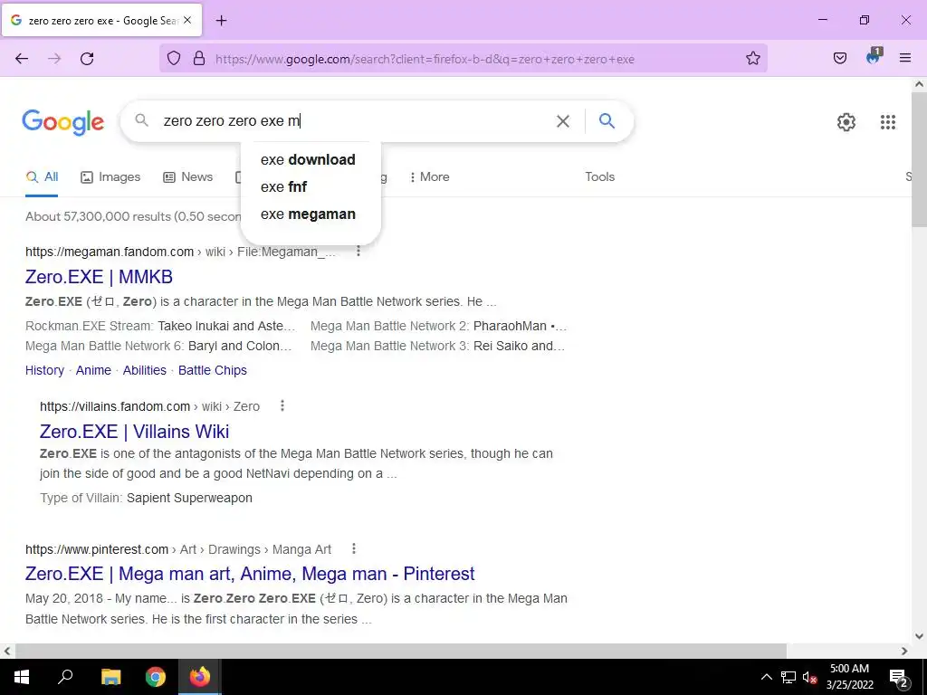
Task: Follow the Abilities sitelink
Action: tap(144, 370)
